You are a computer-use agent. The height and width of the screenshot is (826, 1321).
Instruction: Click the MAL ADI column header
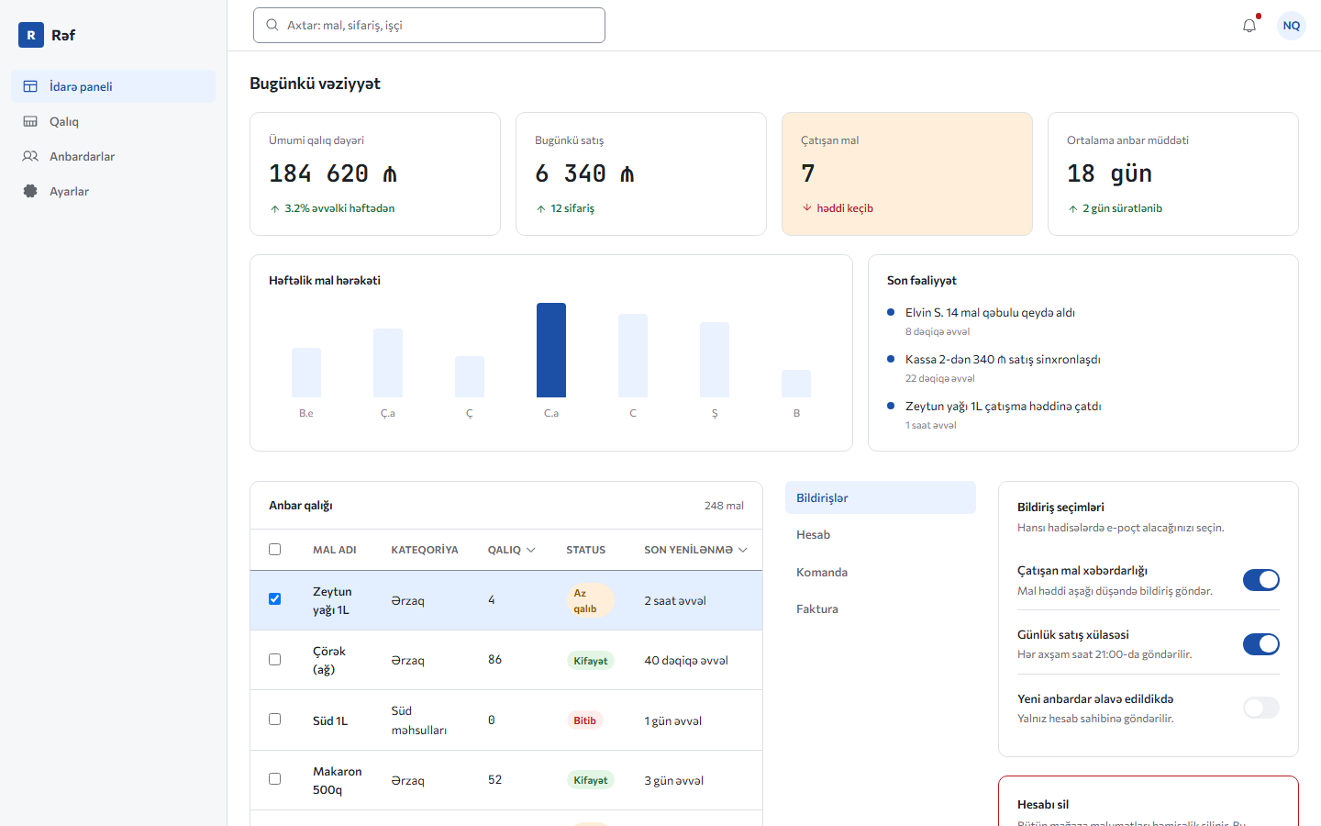pyautogui.click(x=335, y=550)
